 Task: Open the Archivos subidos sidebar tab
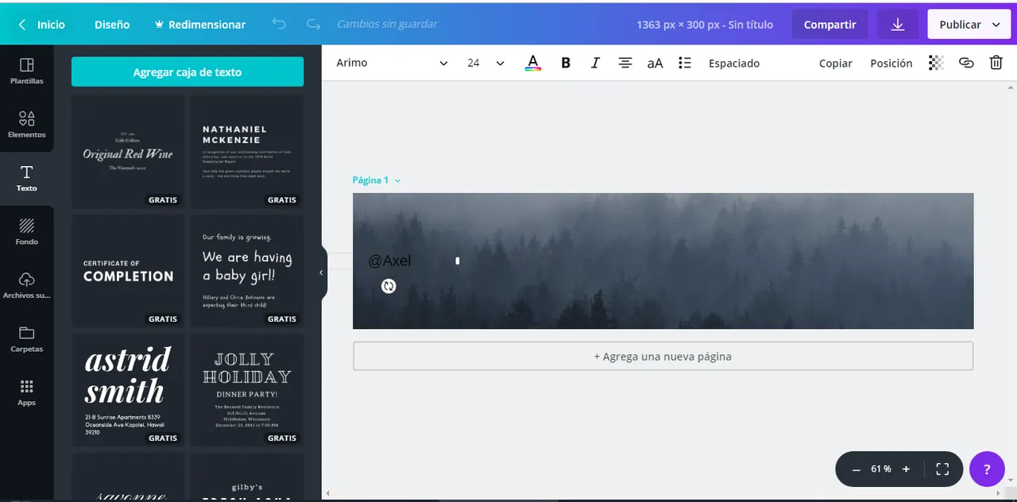(26, 285)
